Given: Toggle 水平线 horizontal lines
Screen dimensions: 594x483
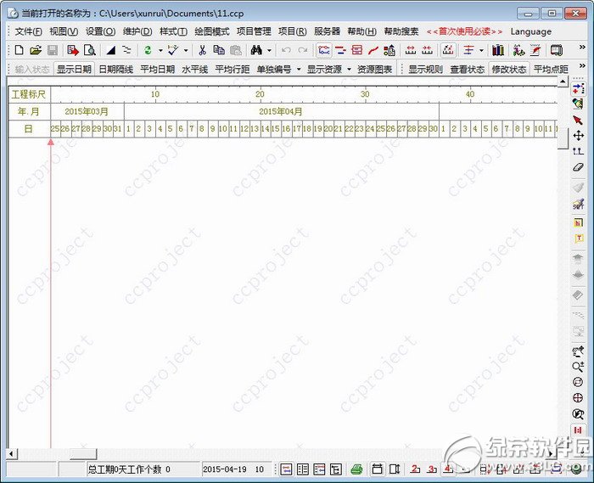Looking at the screenshot, I should (194, 70).
